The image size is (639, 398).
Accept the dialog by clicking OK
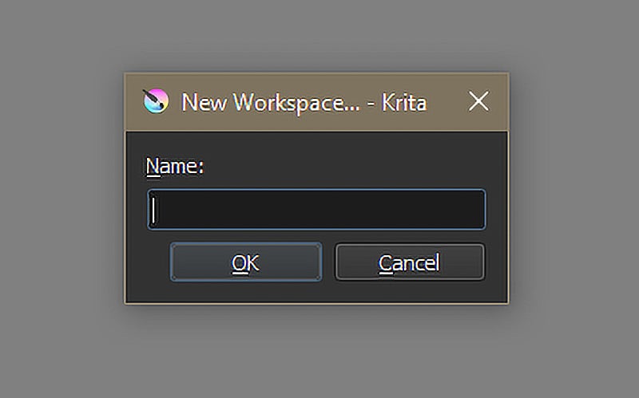pos(246,262)
